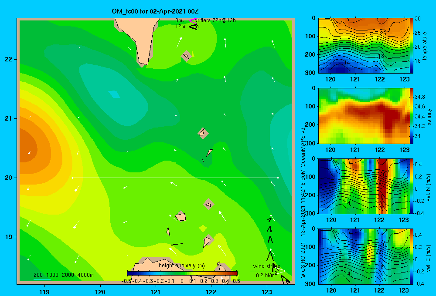Click the large orange high anomaly eddy on map
The image size is (436, 296).
[x=29, y=146]
